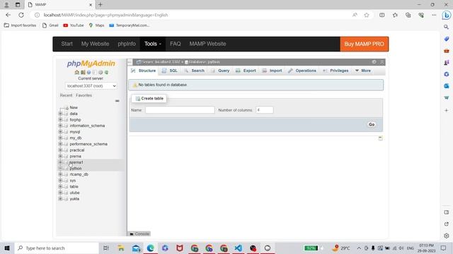This screenshot has width=453, height=254.
Task: Refresh the browser page
Action: point(21,15)
